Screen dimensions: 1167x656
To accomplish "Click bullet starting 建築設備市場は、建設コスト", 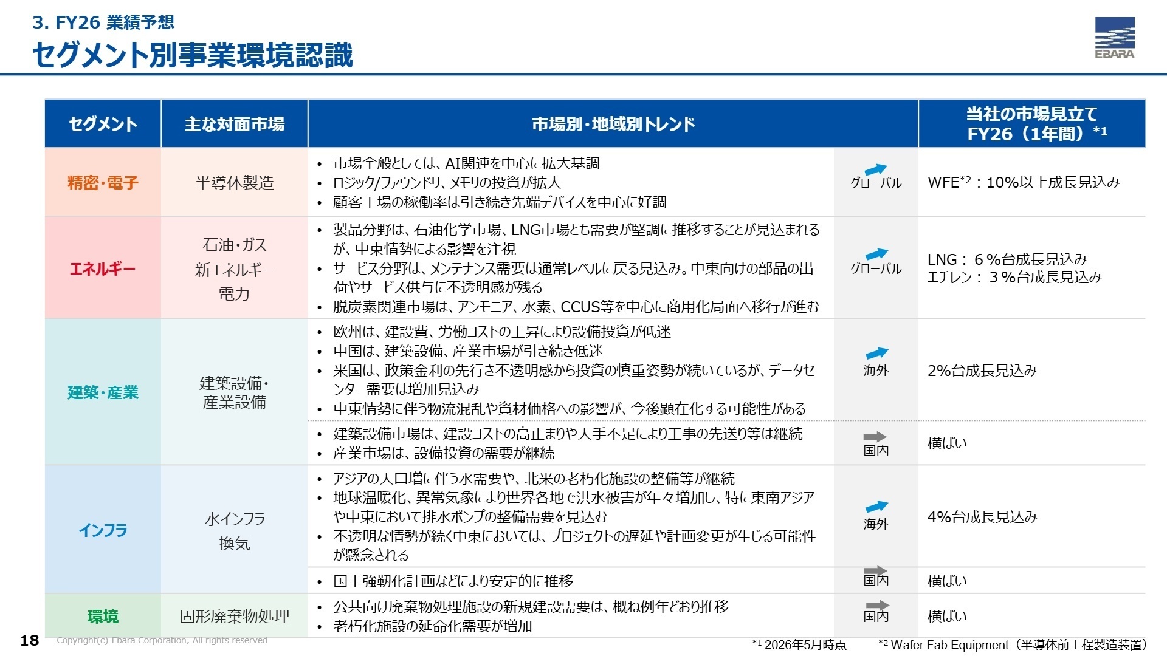I will [x=568, y=434].
